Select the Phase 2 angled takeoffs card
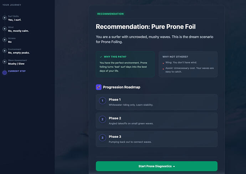This screenshot has height=174, width=246. [156, 121]
